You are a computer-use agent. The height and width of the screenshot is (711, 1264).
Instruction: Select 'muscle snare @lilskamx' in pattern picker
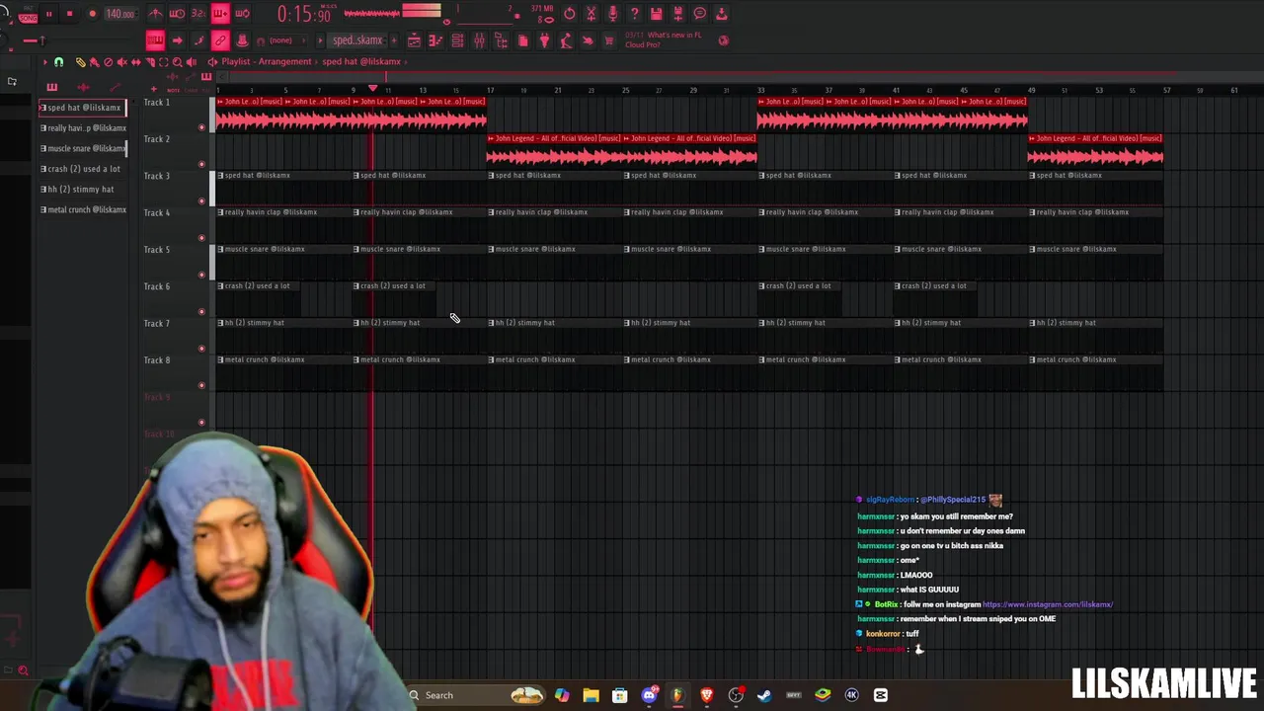point(83,148)
